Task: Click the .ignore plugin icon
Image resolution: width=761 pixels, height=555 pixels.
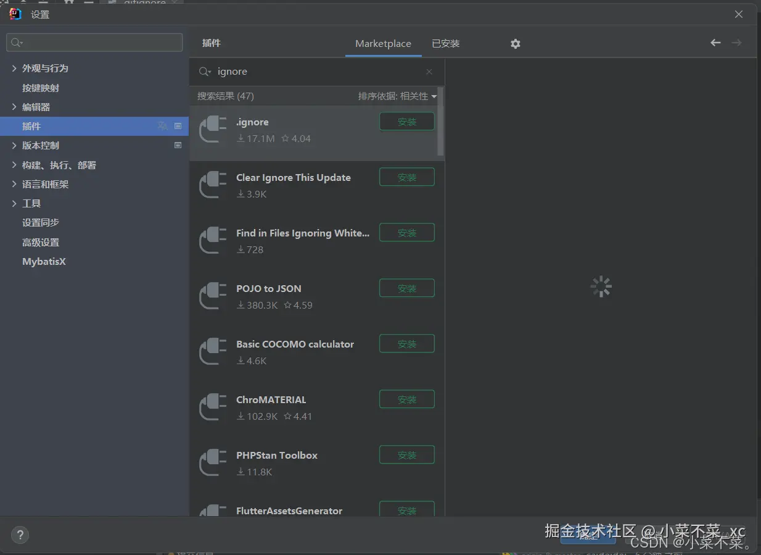Action: point(213,130)
